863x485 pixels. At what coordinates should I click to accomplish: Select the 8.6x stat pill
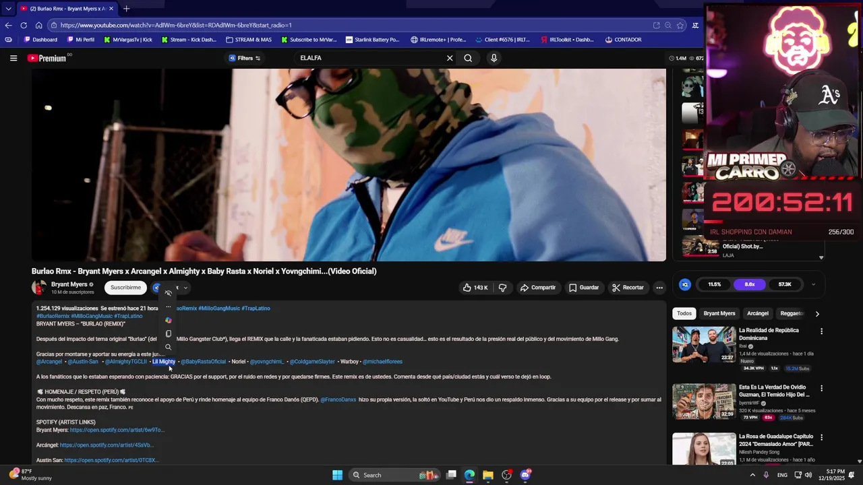pos(750,284)
